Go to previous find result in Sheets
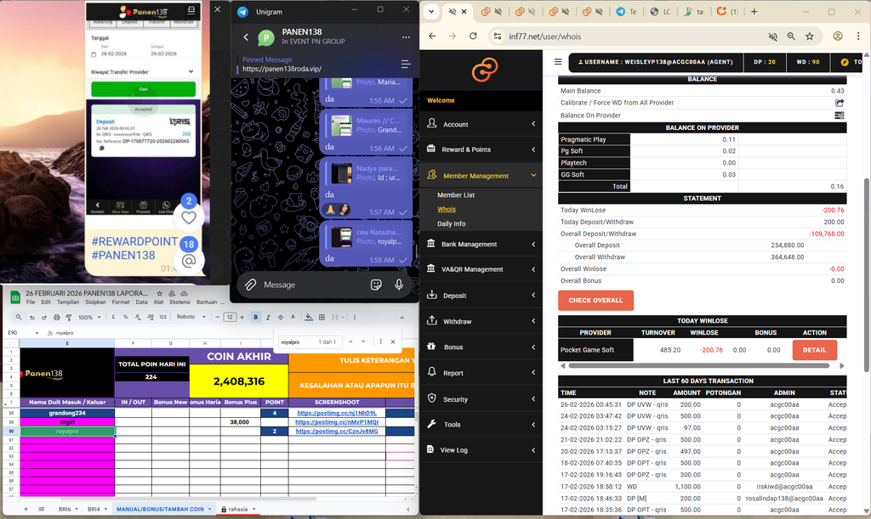871x519 pixels. pos(350,341)
